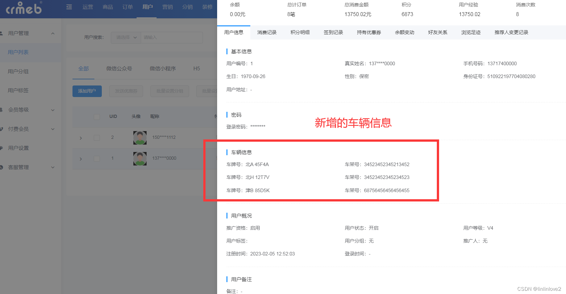Switch to the 浏览足迹 tab

click(471, 32)
